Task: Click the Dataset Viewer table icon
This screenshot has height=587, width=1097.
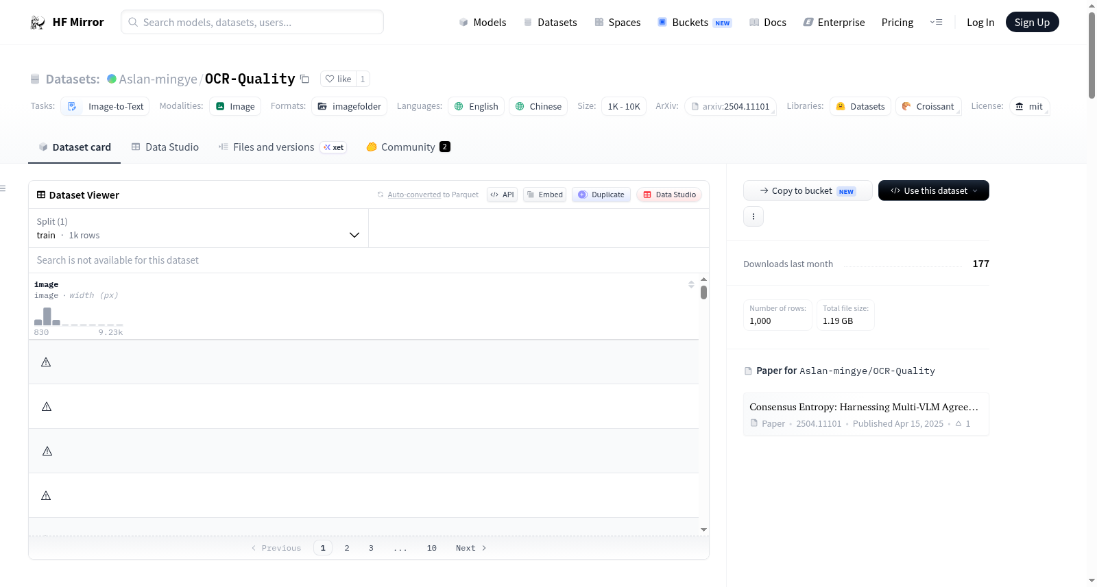Action: point(41,195)
